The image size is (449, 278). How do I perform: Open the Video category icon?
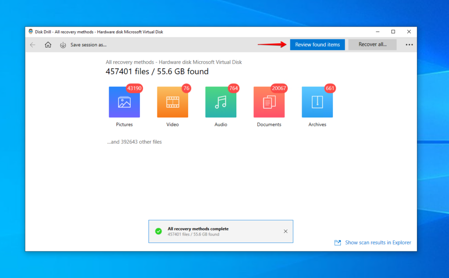172,101
